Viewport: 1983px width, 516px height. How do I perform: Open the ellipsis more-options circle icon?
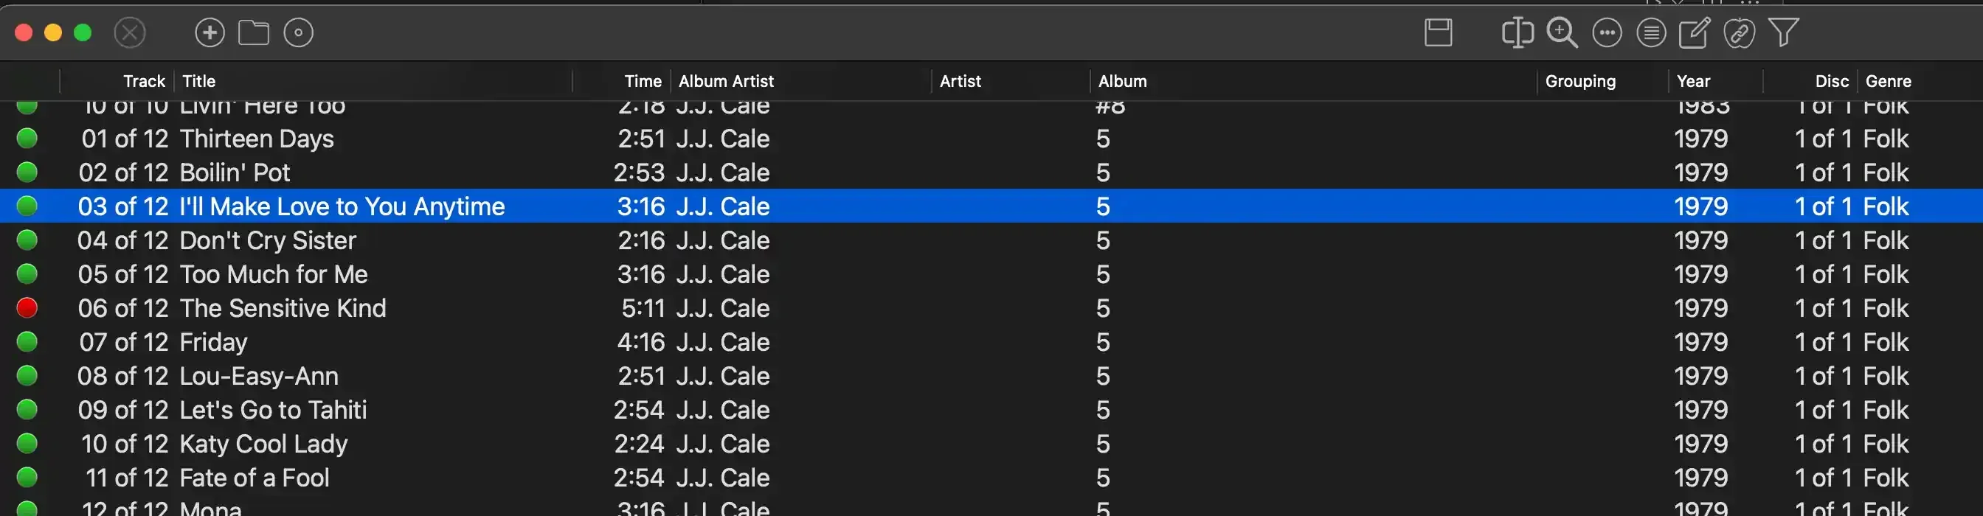pos(1607,33)
